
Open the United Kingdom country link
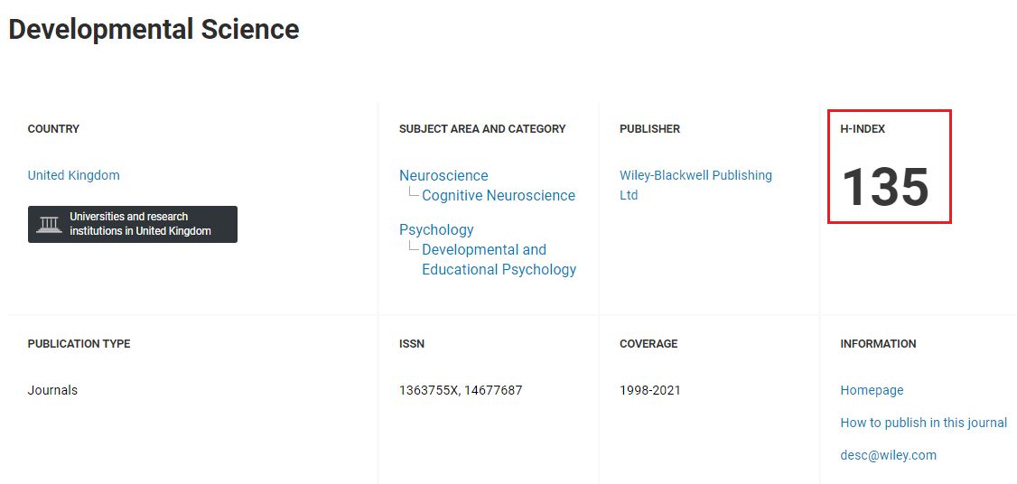tap(73, 175)
